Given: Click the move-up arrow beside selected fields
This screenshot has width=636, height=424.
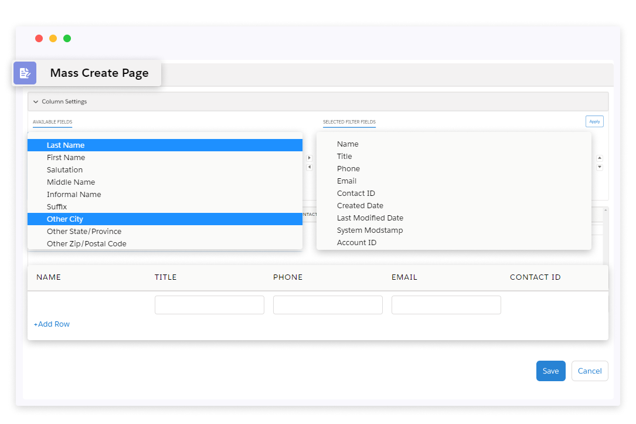Looking at the screenshot, I should pyautogui.click(x=599, y=158).
